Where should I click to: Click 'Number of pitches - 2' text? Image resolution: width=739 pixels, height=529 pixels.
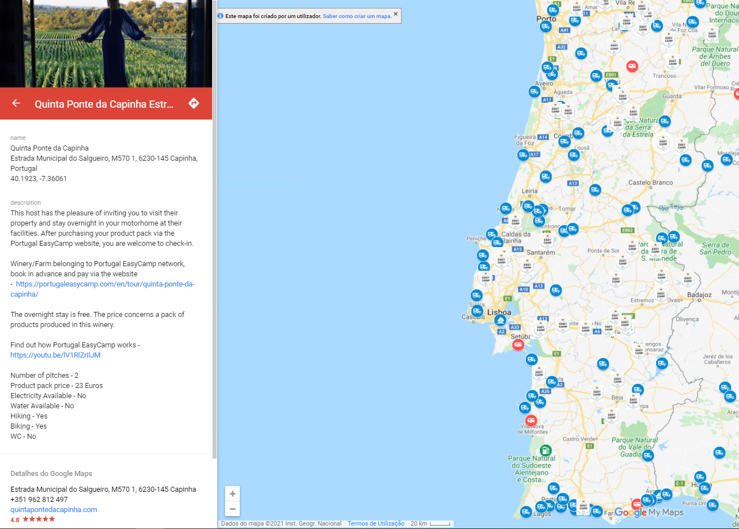click(45, 376)
